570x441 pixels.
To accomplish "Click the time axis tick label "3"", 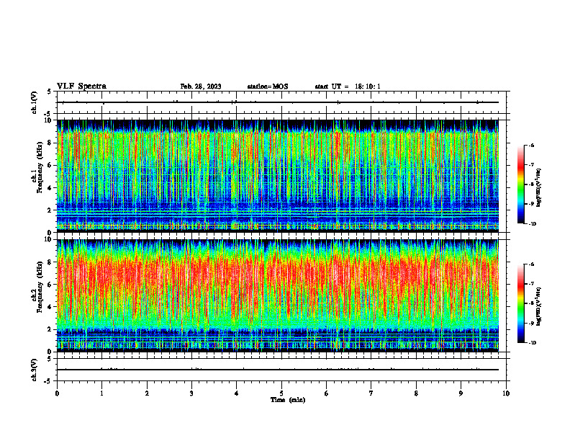I will 191,393.
